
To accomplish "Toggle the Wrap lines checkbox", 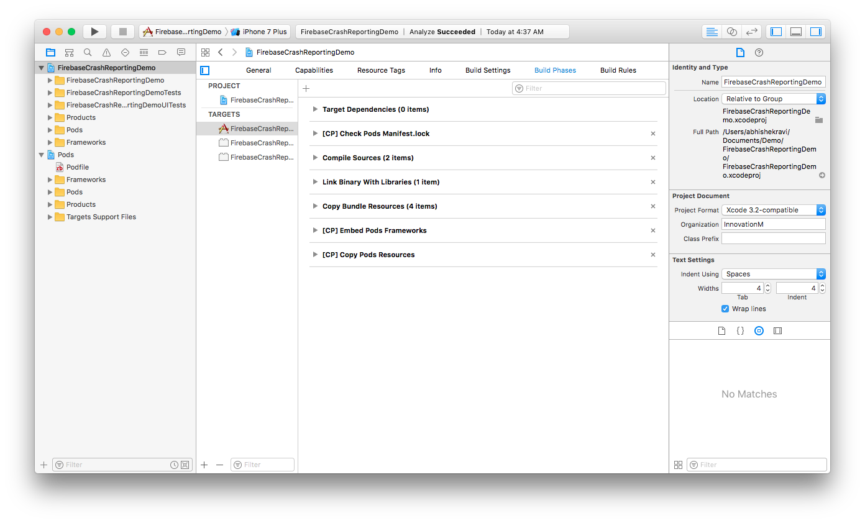I will tap(725, 309).
